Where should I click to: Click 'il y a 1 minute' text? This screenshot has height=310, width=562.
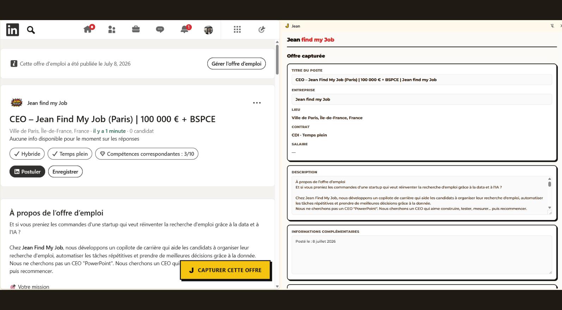109,131
